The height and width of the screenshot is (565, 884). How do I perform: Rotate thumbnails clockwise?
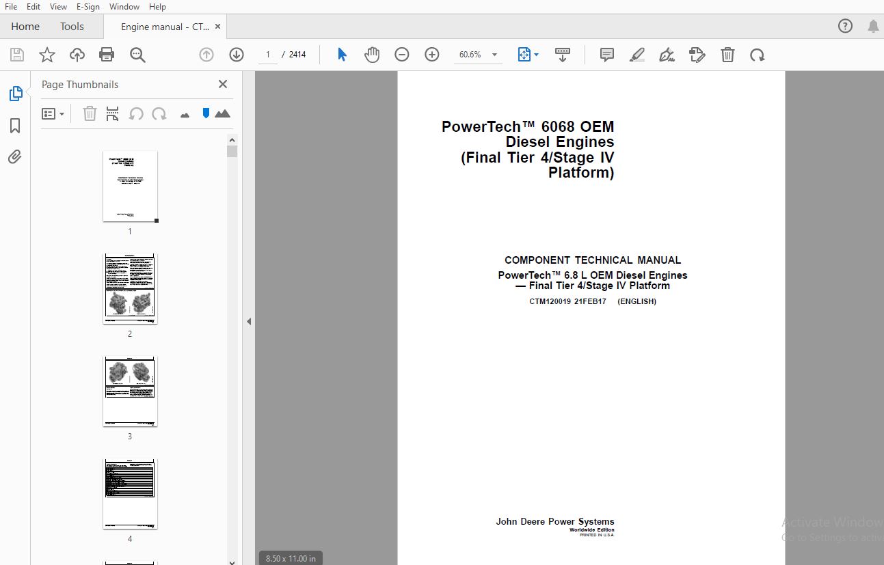159,114
